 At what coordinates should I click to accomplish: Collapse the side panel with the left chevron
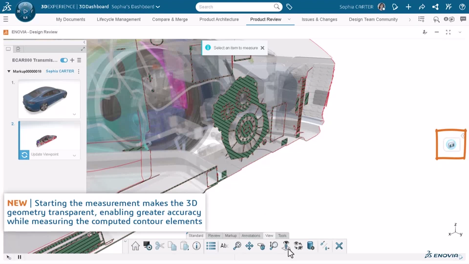84,42
